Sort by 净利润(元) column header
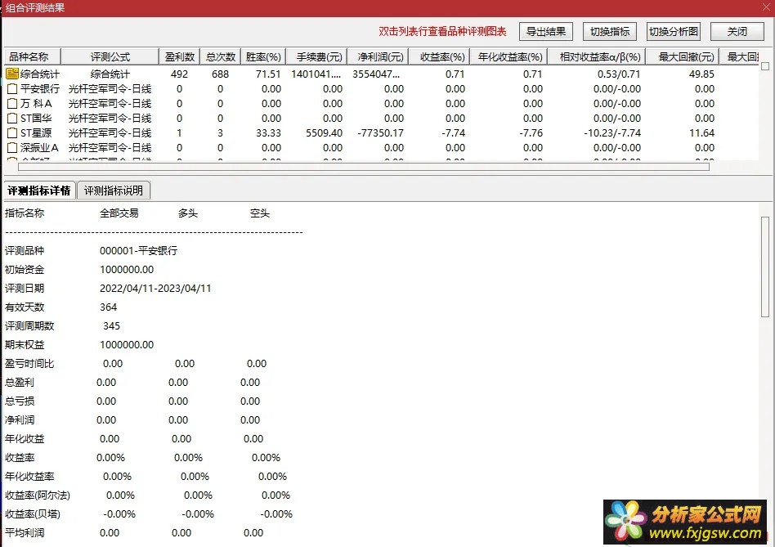Image resolution: width=775 pixels, height=547 pixels. coord(379,56)
